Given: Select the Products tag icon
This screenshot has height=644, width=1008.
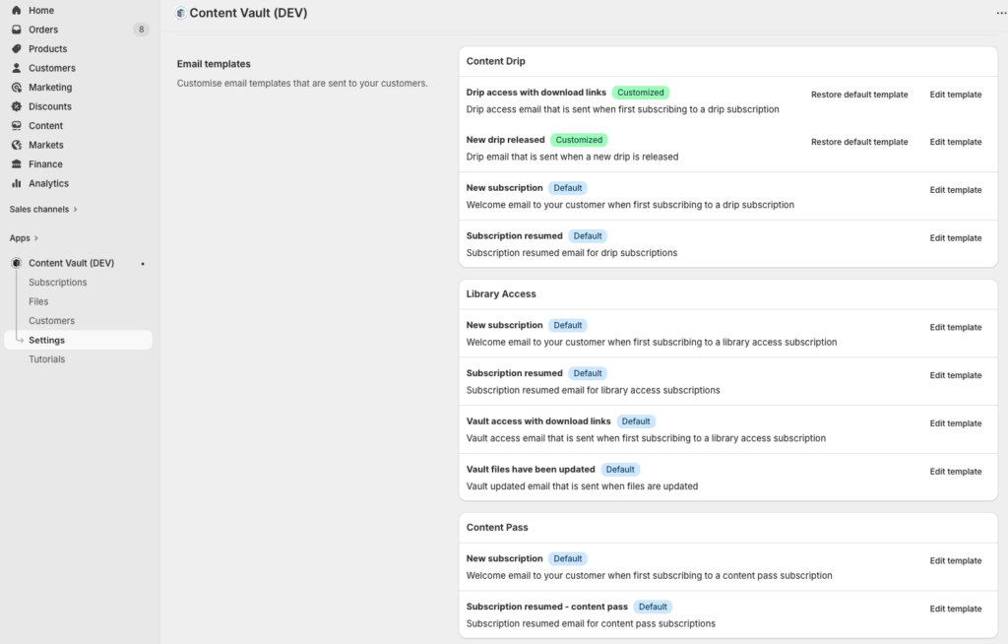Looking at the screenshot, I should [x=17, y=48].
